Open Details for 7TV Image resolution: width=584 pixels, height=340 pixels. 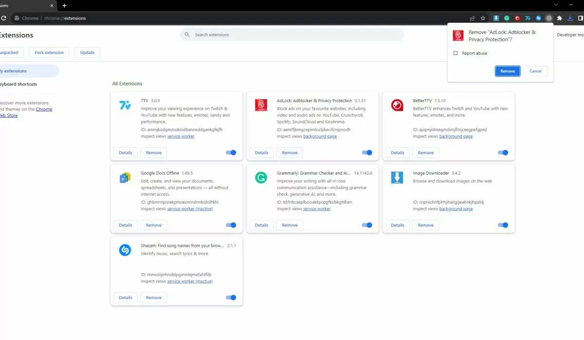coord(126,153)
